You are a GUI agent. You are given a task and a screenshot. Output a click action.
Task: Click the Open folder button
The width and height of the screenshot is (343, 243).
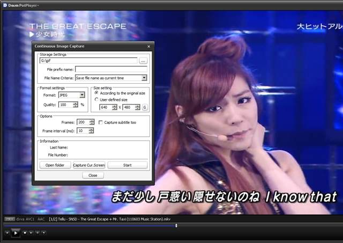coord(55,165)
